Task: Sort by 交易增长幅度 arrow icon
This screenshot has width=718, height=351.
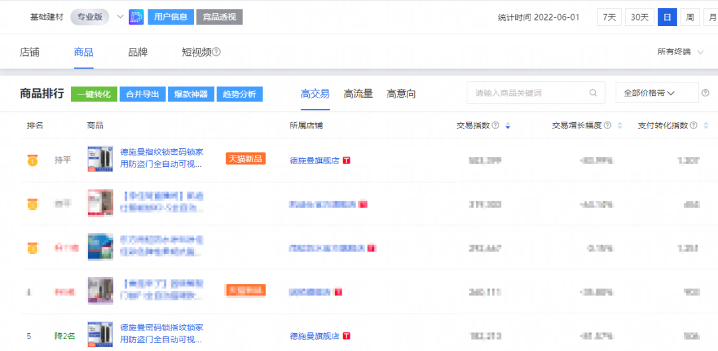Action: [x=620, y=126]
